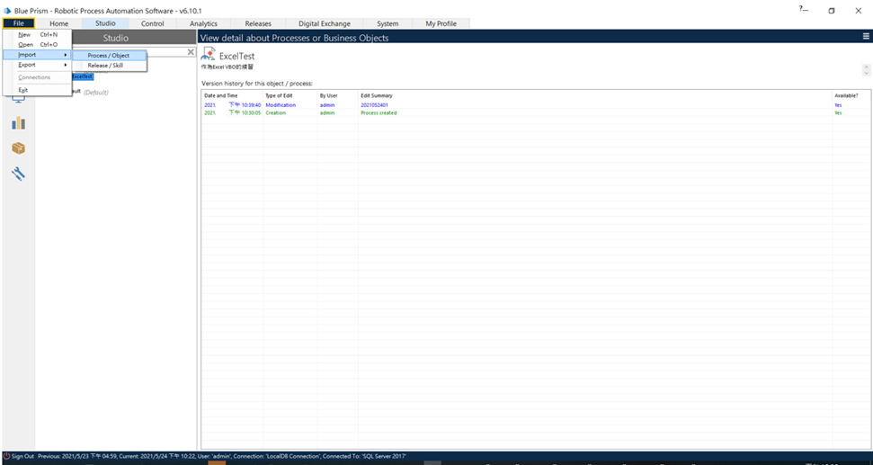873x465 pixels.
Task: Click the Sign Out link in status bar
Action: point(22,456)
